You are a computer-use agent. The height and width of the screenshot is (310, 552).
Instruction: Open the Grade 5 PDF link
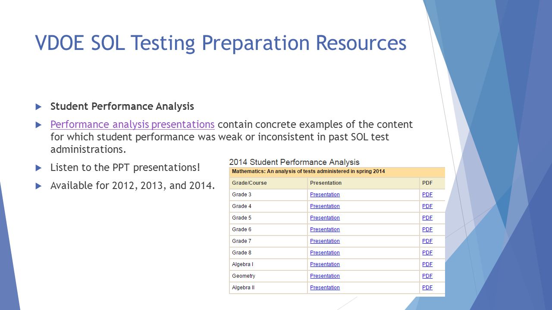[427, 218]
